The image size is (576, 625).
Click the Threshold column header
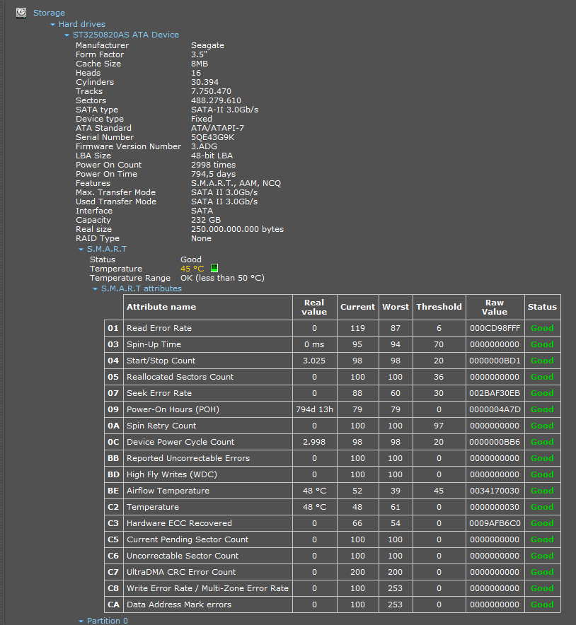[x=439, y=307]
